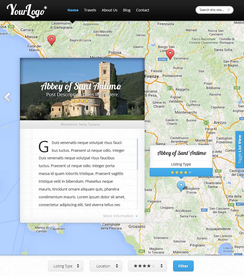Image resolution: width=244 pixels, height=276 pixels.
Task: Expand the Location dropdown
Action: click(106, 266)
